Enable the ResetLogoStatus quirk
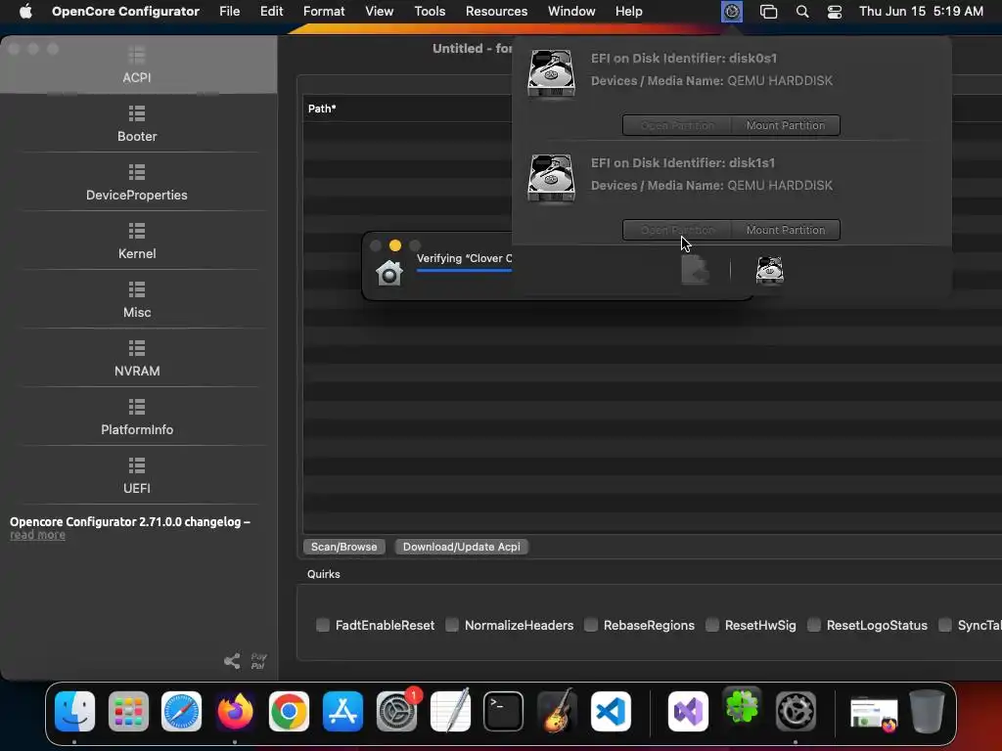1002x751 pixels. coord(814,625)
